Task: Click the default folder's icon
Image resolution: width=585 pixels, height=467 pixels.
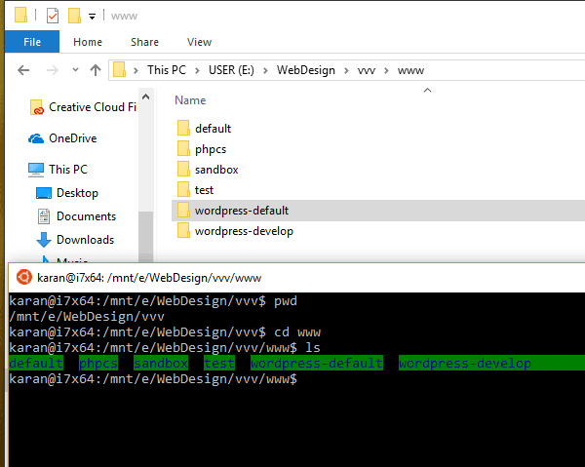Action: 183,128
